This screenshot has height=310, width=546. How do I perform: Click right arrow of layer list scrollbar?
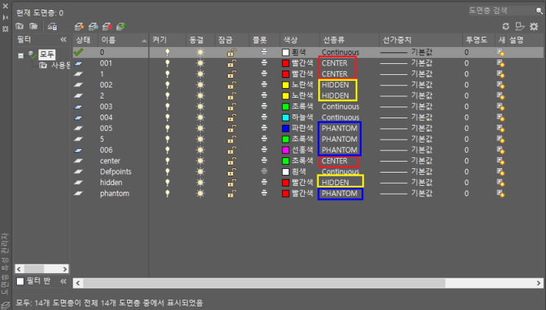click(539, 283)
